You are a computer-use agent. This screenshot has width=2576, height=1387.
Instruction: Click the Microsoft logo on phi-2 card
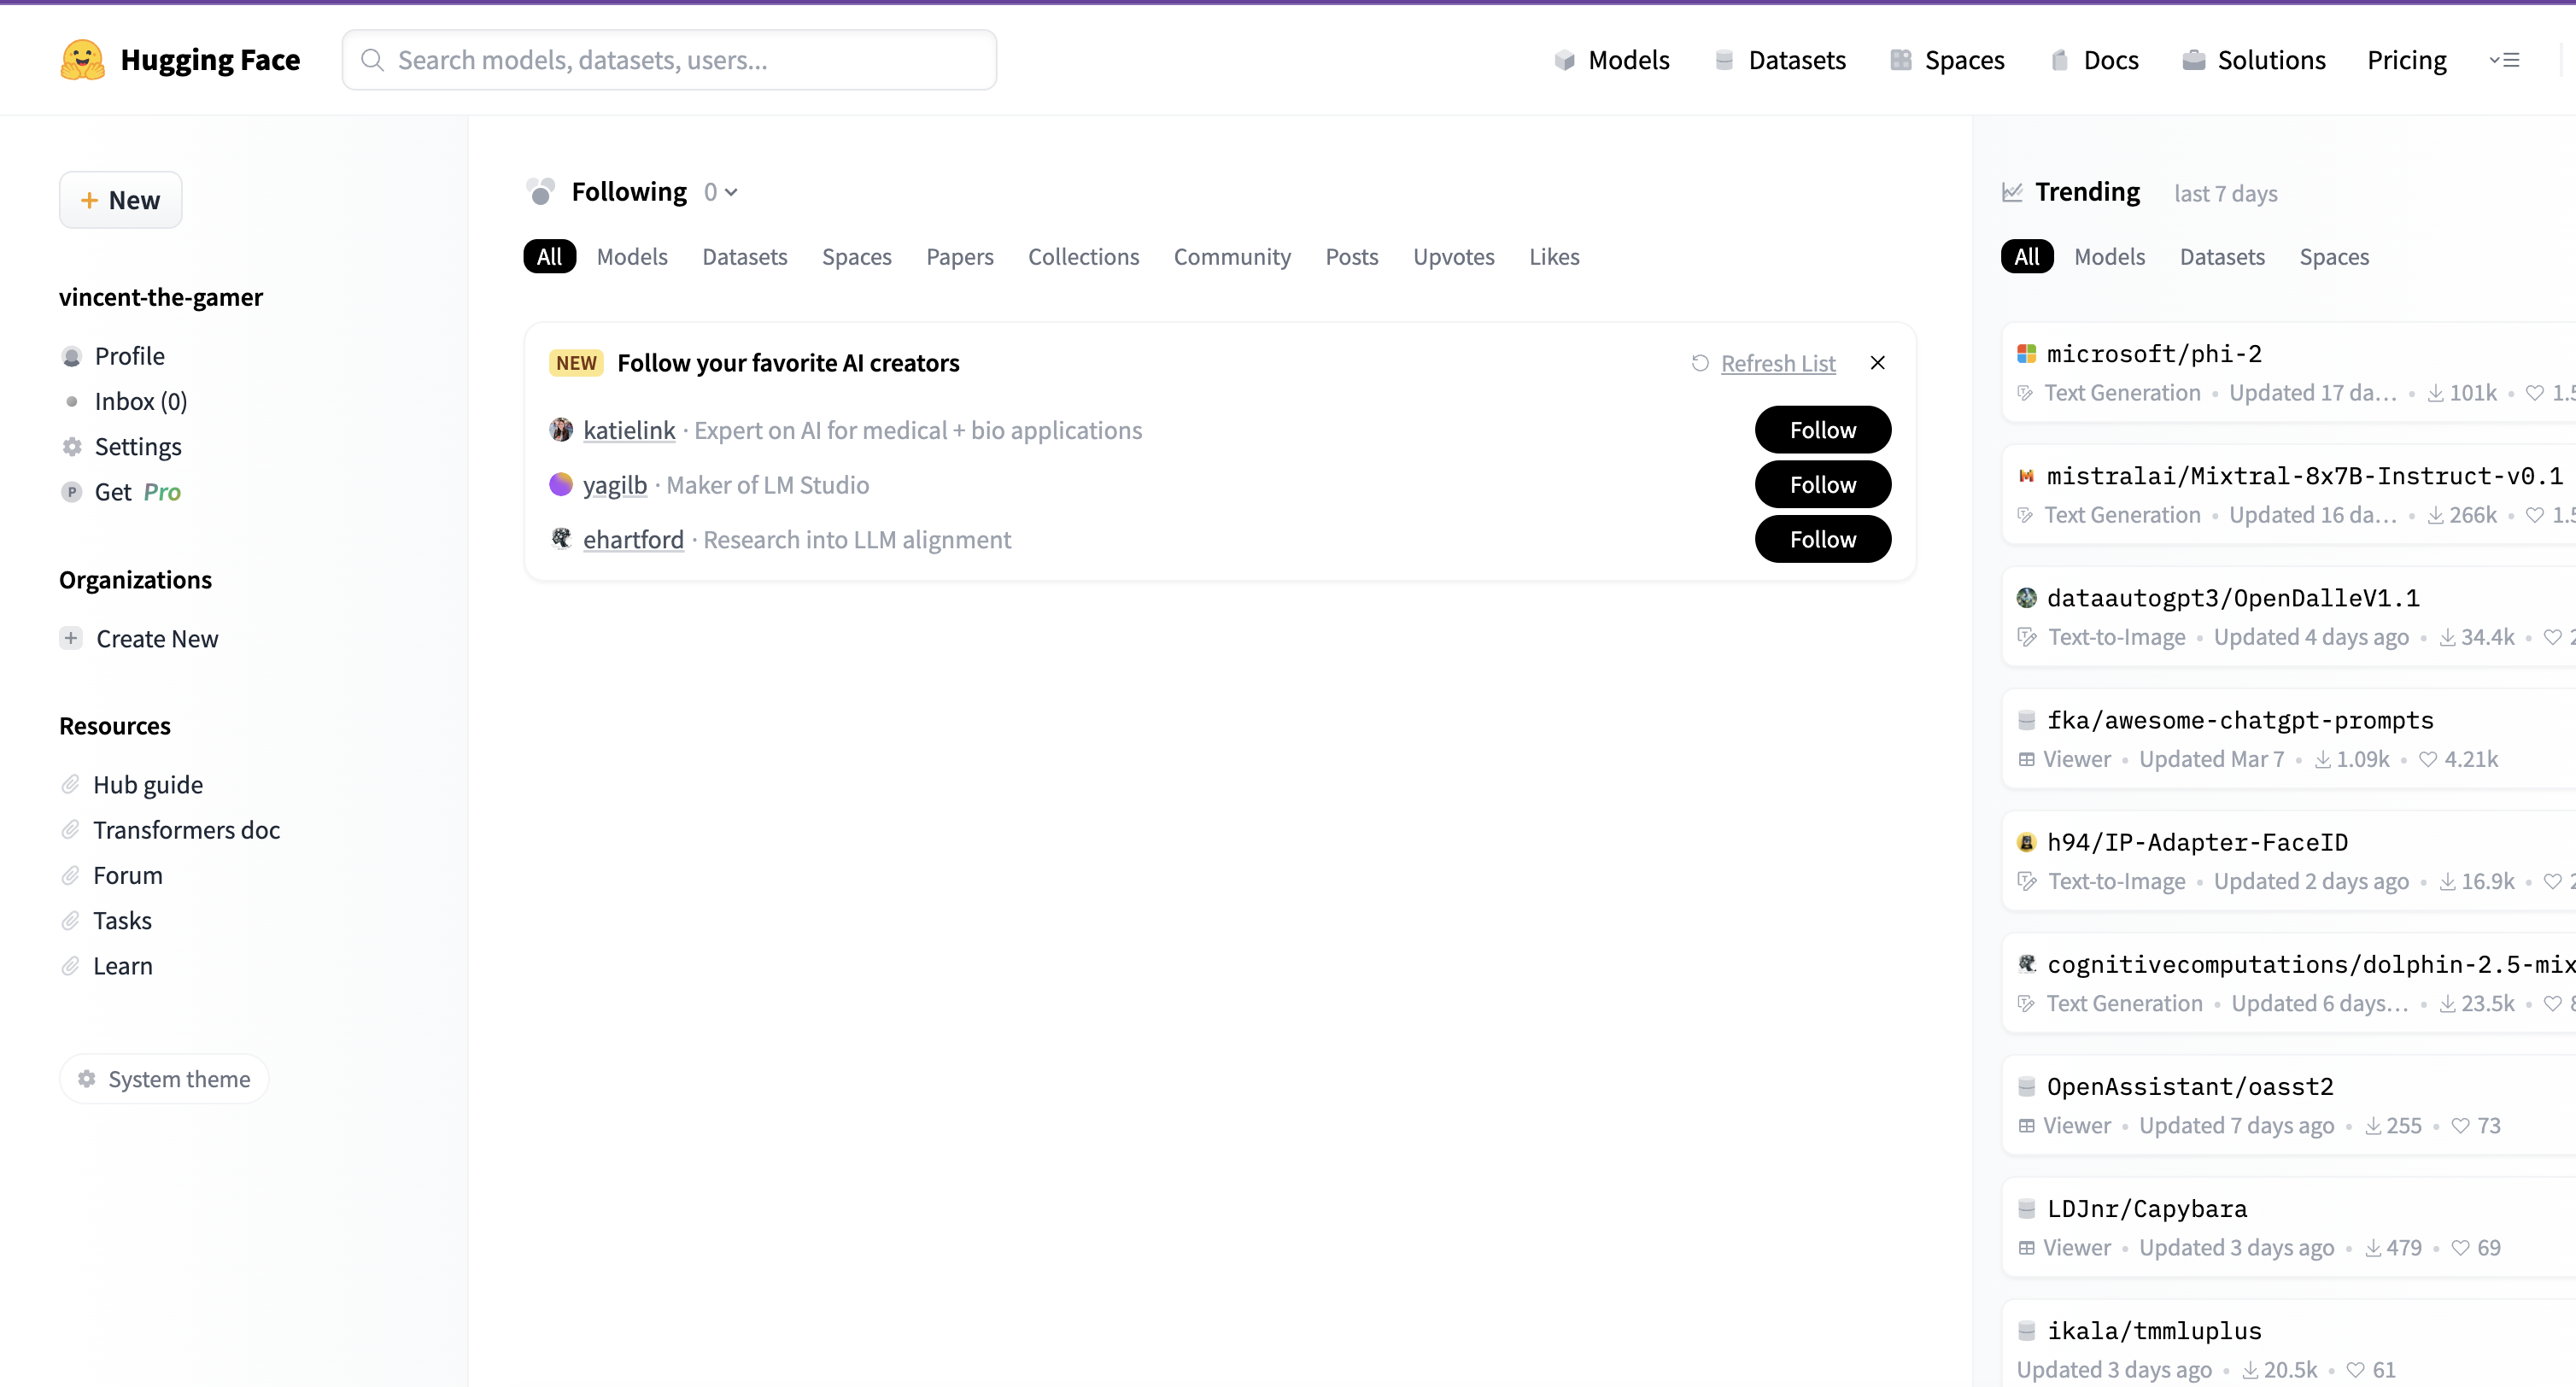tap(2026, 354)
